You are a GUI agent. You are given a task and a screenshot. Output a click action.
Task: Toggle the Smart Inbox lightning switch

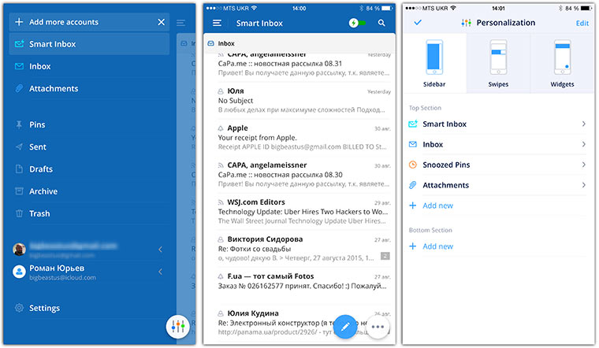(357, 23)
